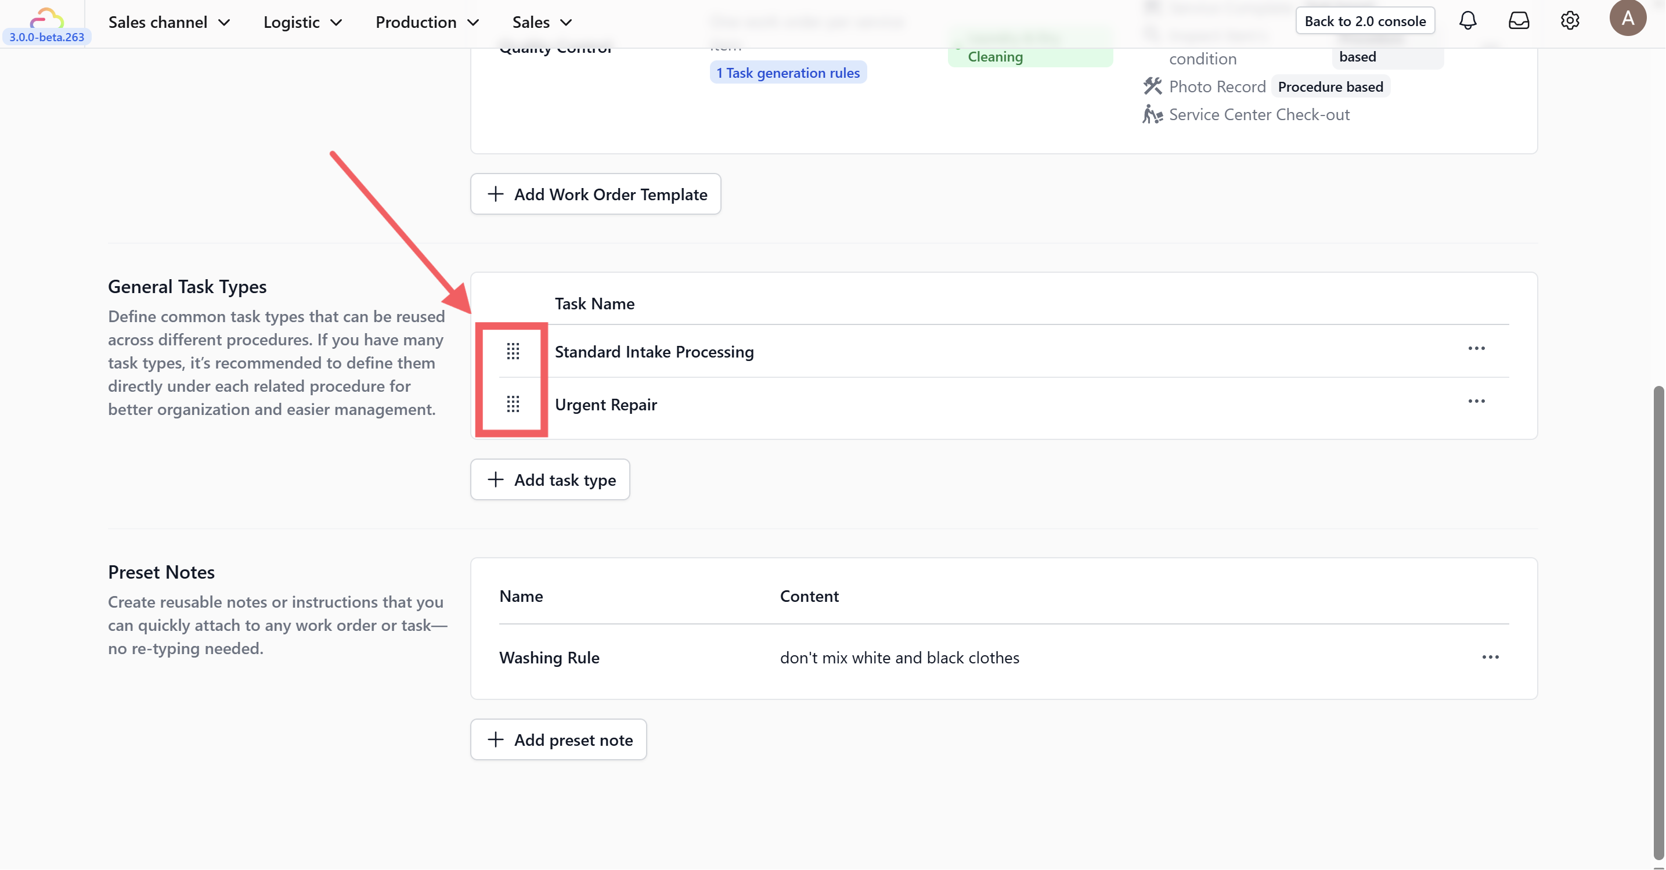Click the Add task type button
The width and height of the screenshot is (1666, 870).
pos(550,480)
